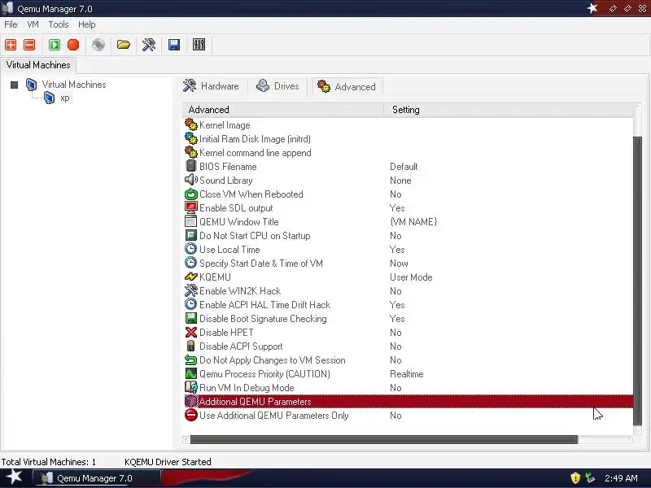Select the Advanced tab
The width and height of the screenshot is (651, 488).
tap(347, 86)
